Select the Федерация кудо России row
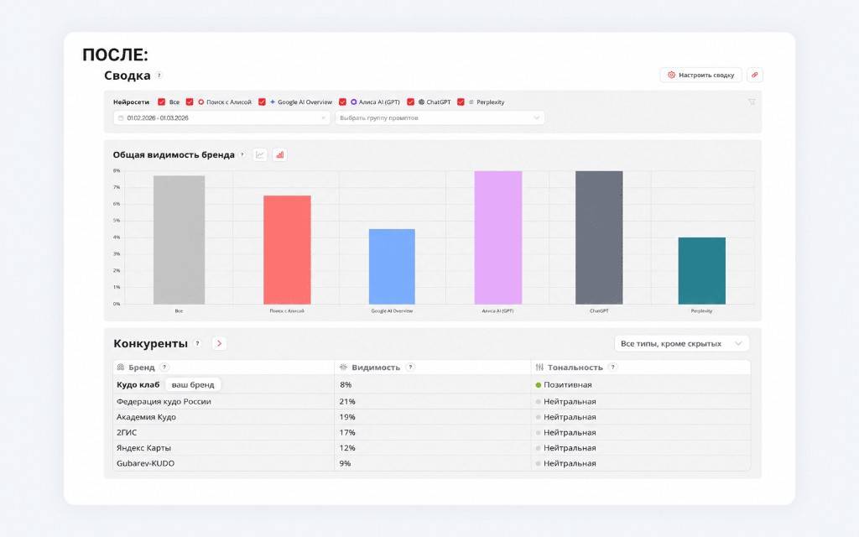 click(x=432, y=401)
